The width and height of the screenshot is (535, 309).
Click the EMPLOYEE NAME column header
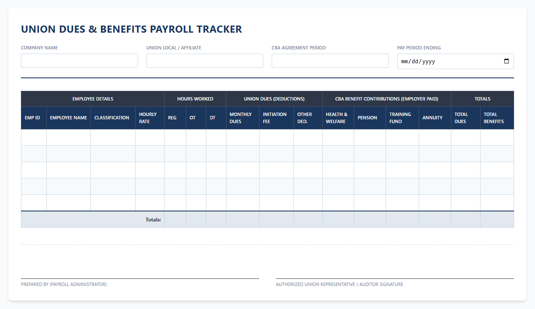69,118
